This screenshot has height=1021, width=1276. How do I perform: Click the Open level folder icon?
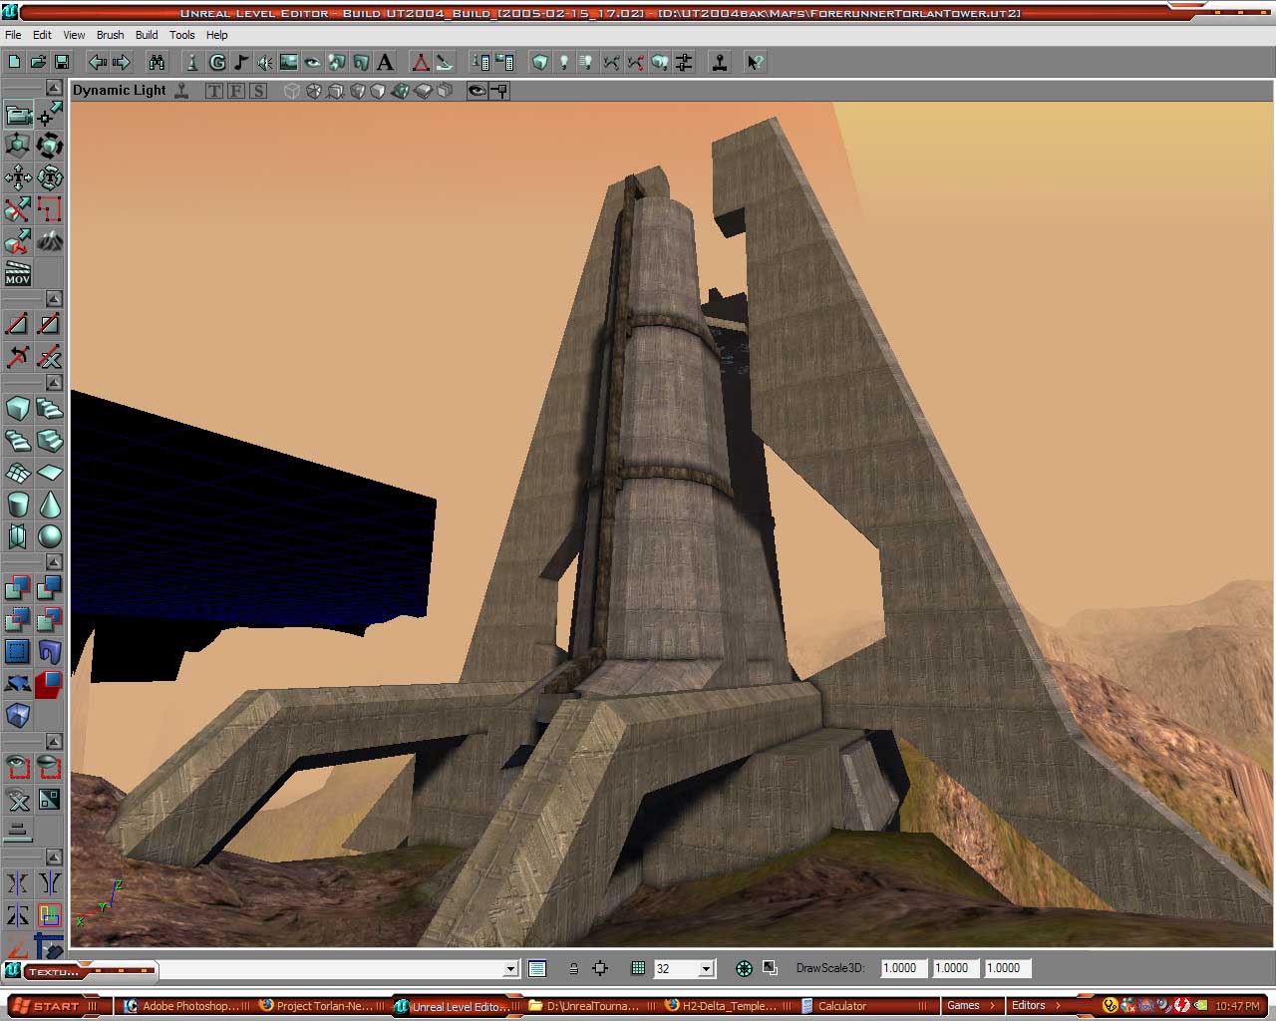pos(38,62)
